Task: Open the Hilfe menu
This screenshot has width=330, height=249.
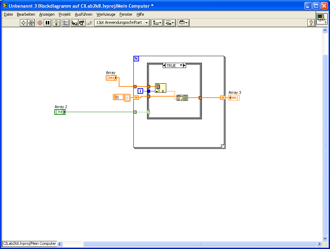Action: pyautogui.click(x=140, y=14)
